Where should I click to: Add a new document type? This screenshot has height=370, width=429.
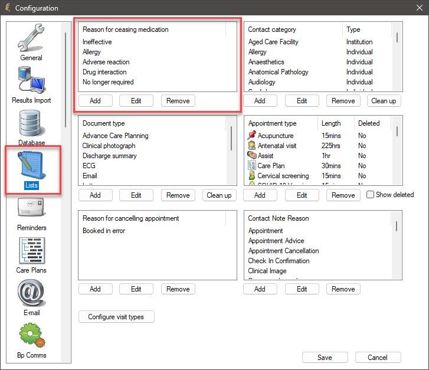[95, 195]
